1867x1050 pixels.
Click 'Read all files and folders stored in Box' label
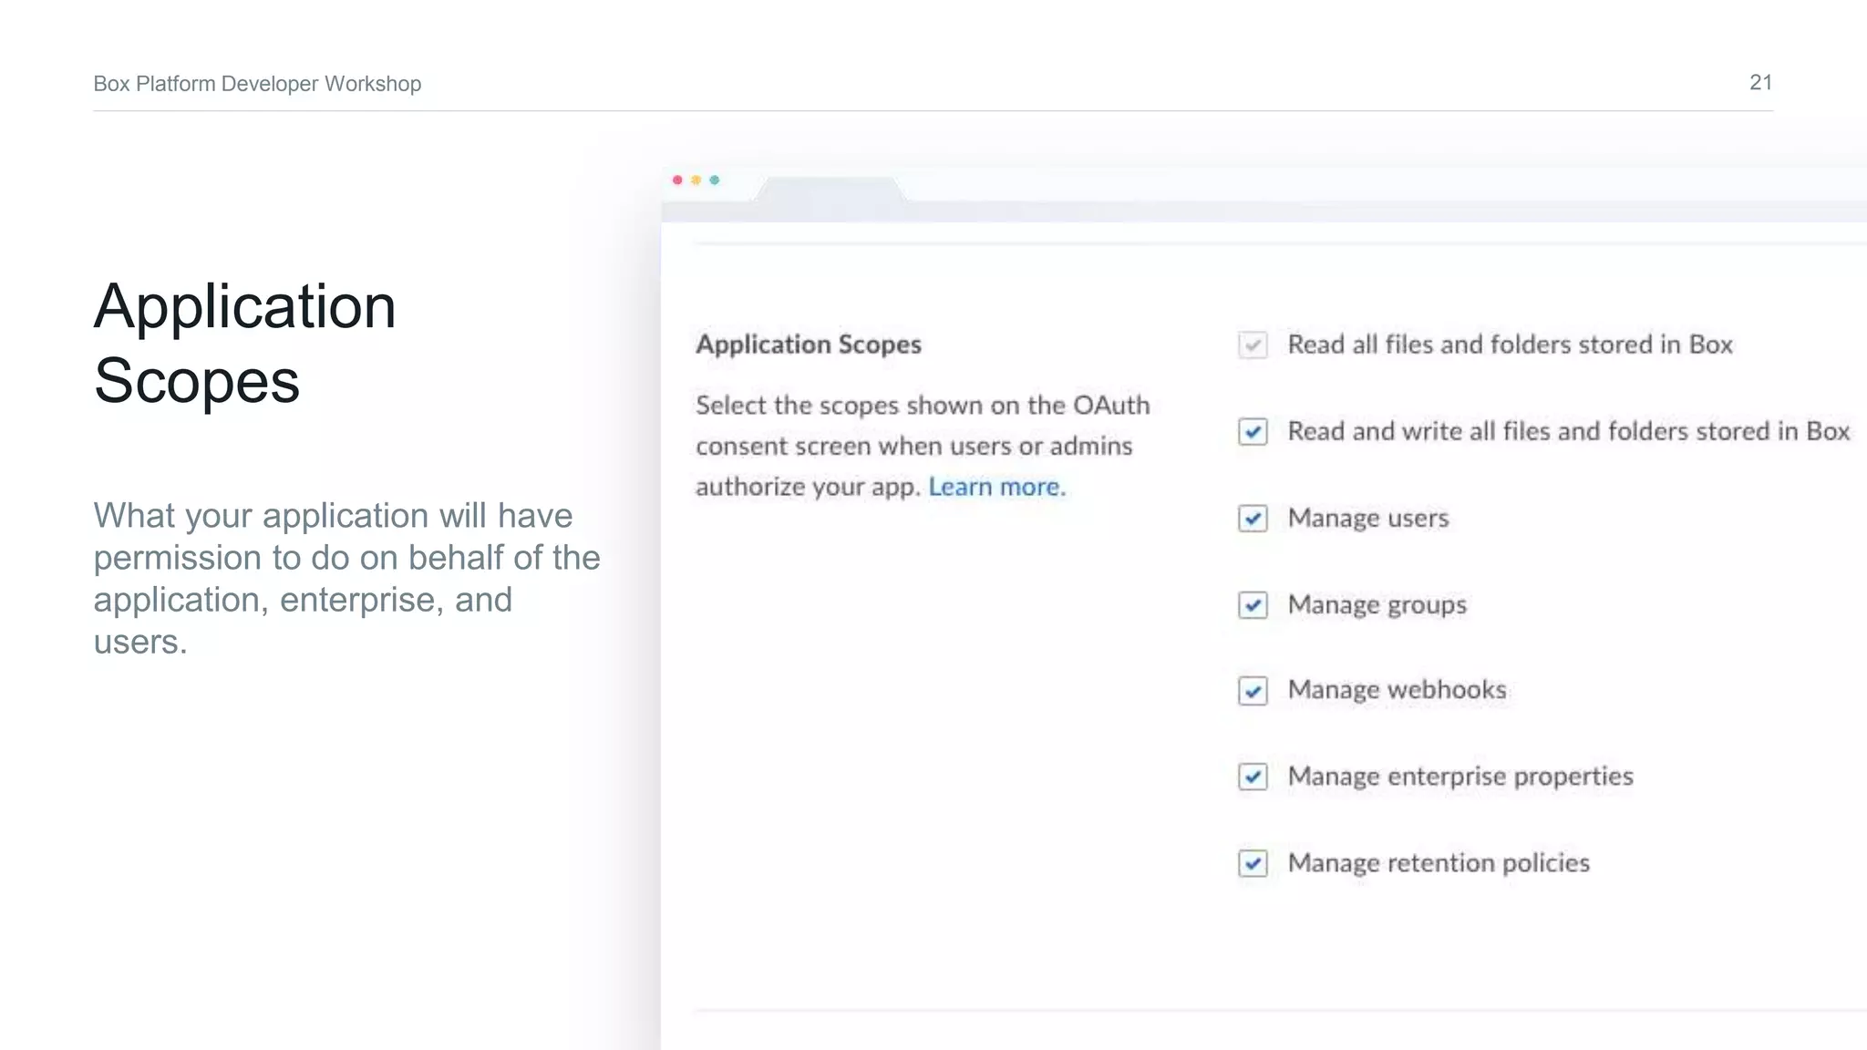[1510, 345]
